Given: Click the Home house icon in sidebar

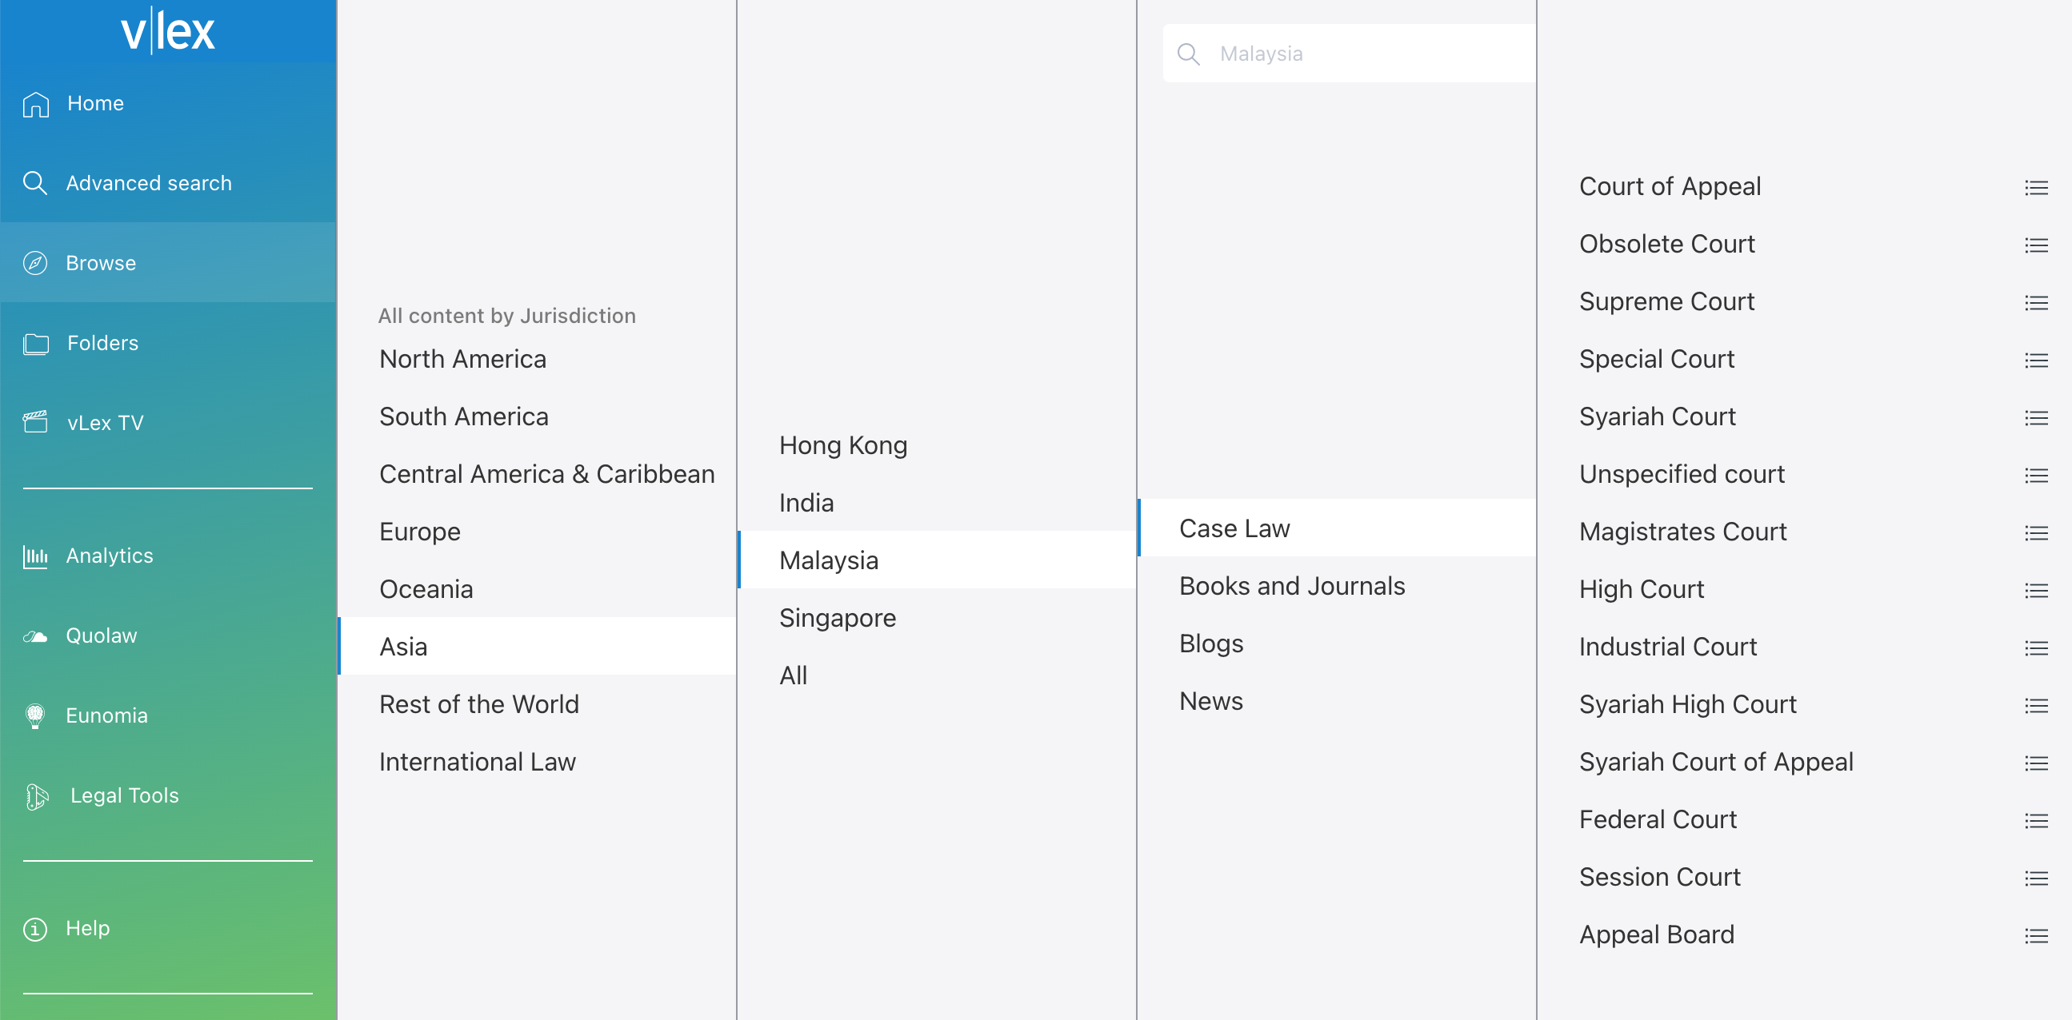Looking at the screenshot, I should pyautogui.click(x=35, y=104).
